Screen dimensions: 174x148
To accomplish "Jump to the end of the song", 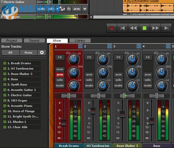I will pyautogui.click(x=166, y=28).
